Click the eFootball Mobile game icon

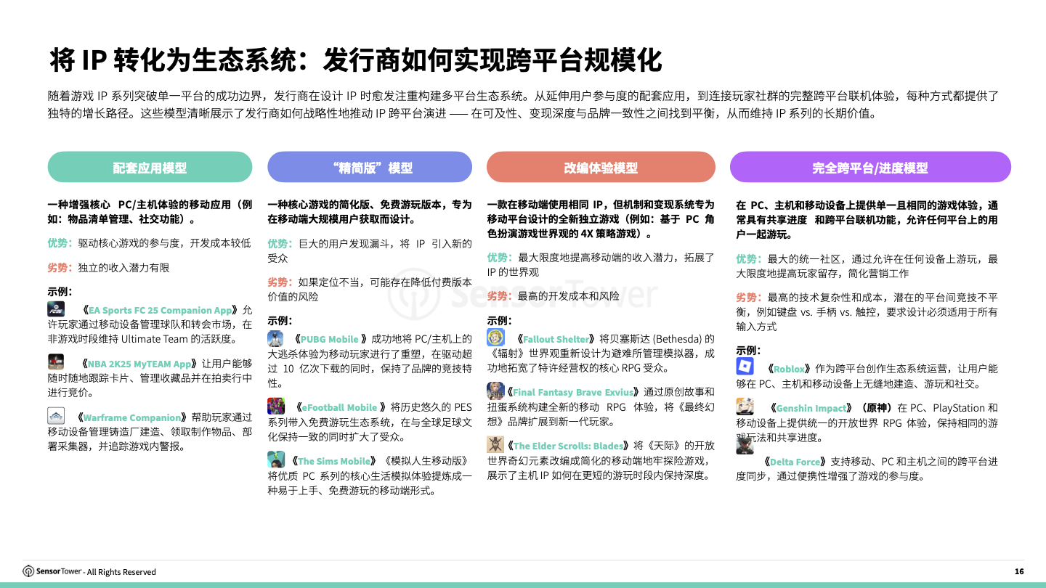(x=276, y=406)
